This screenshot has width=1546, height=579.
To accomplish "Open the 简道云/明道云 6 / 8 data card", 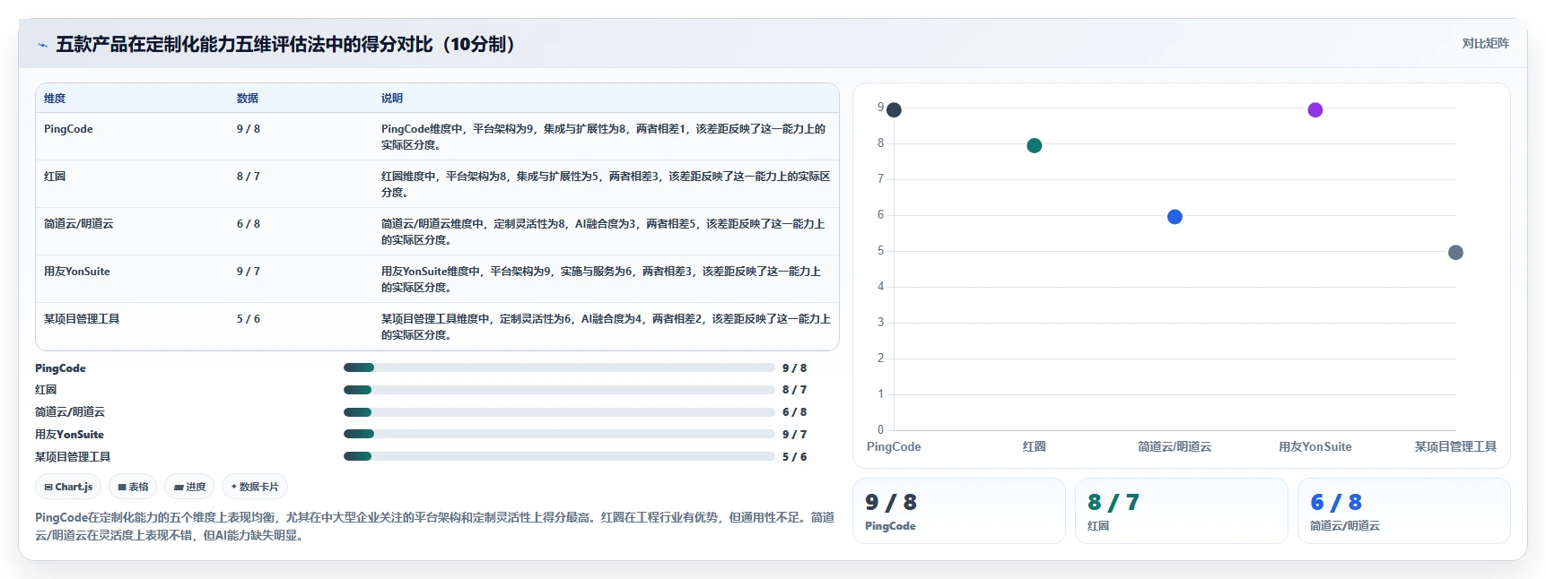I will (1403, 511).
